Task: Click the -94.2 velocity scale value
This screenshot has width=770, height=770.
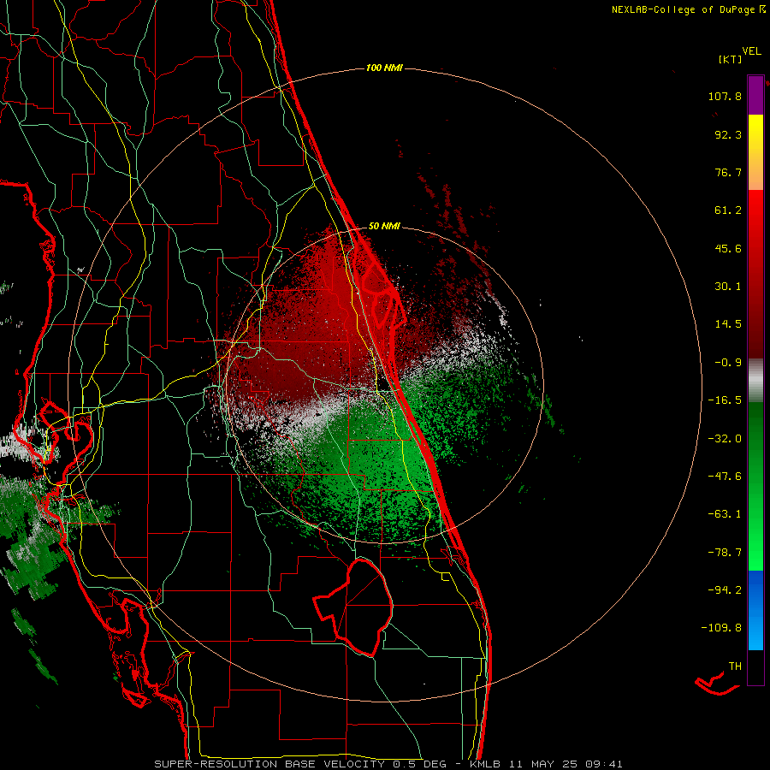Action: coord(725,590)
